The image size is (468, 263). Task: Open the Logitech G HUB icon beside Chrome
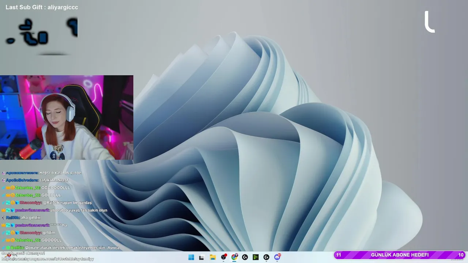245,257
